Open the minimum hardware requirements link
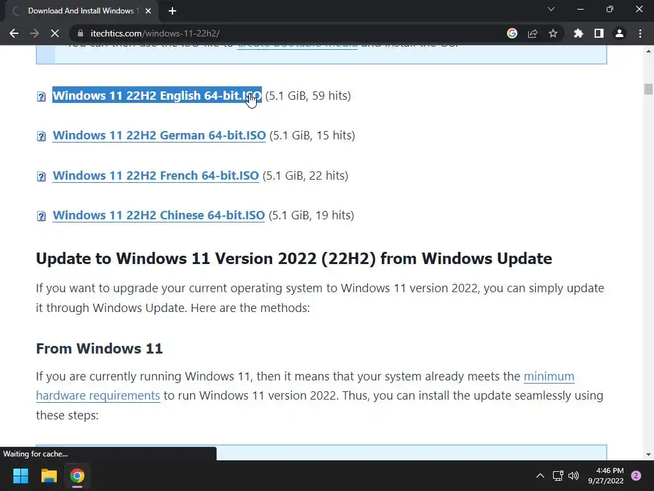This screenshot has height=491, width=654. pos(549,376)
